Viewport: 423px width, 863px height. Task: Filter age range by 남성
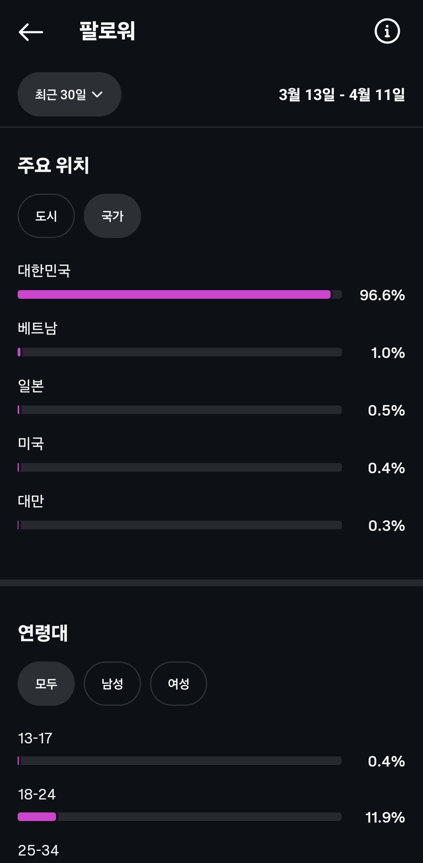(x=112, y=684)
